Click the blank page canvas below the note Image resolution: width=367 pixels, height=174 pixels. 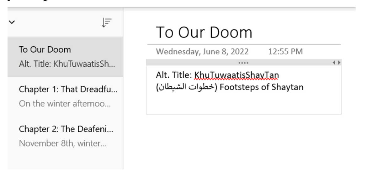(244, 142)
